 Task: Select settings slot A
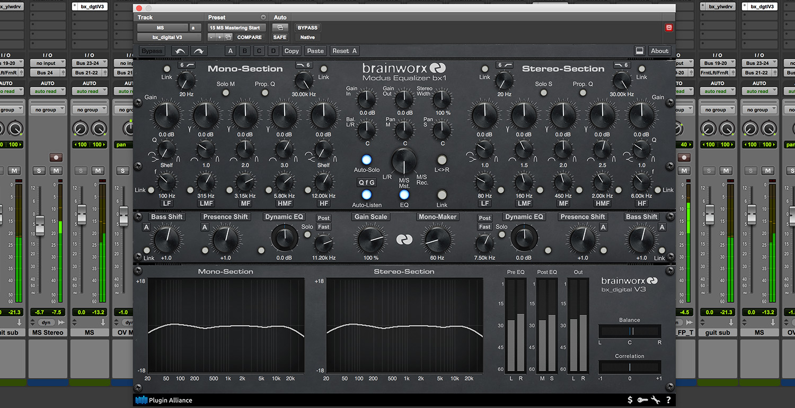[230, 51]
